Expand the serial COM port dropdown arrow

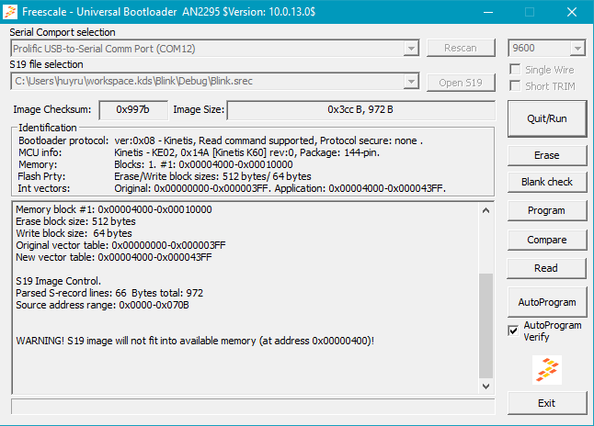[411, 49]
